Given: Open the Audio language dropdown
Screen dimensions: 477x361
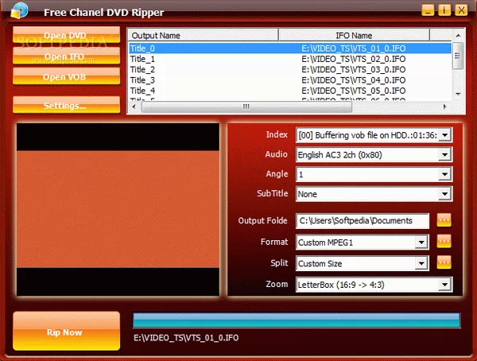Looking at the screenshot, I should [444, 154].
